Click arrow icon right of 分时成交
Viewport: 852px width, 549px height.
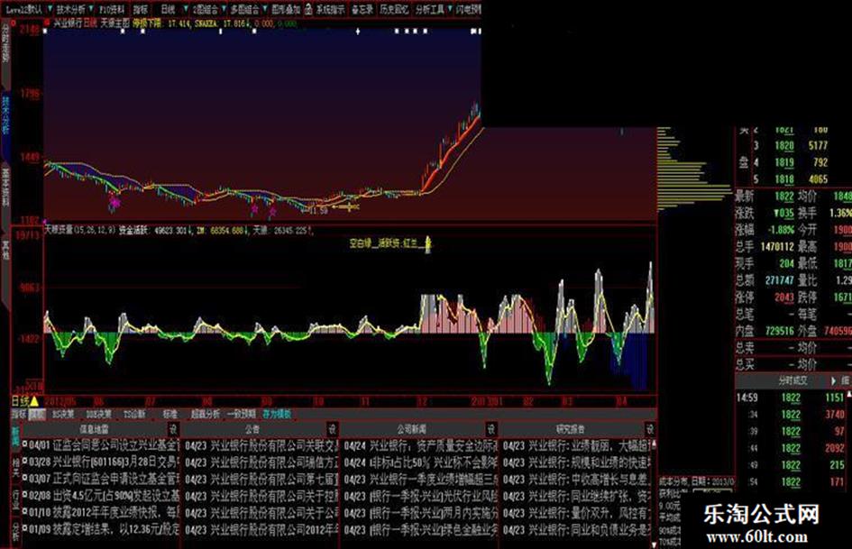(x=833, y=380)
